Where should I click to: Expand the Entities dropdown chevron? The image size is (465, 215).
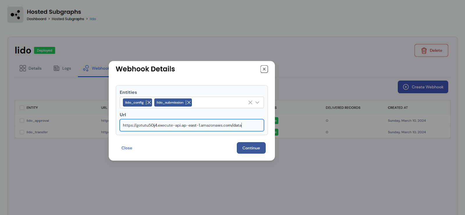[257, 102]
